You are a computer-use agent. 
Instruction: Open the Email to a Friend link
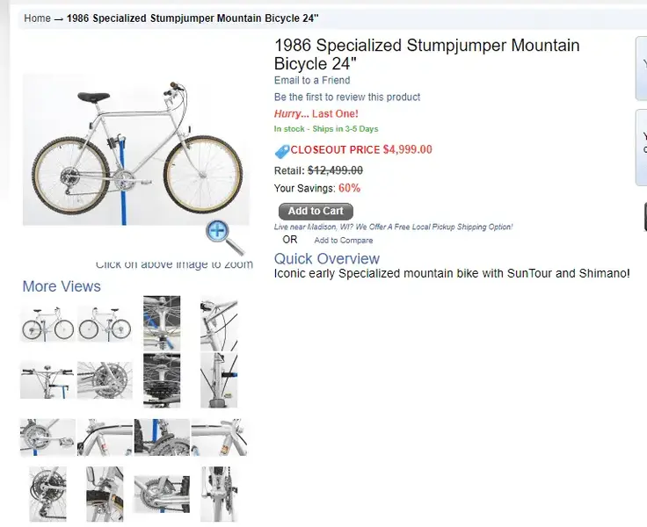click(x=312, y=80)
